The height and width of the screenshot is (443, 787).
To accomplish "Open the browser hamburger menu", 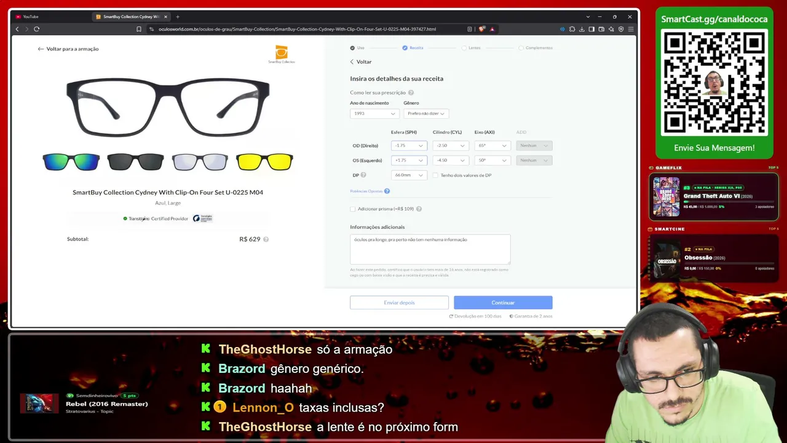I will (x=631, y=29).
